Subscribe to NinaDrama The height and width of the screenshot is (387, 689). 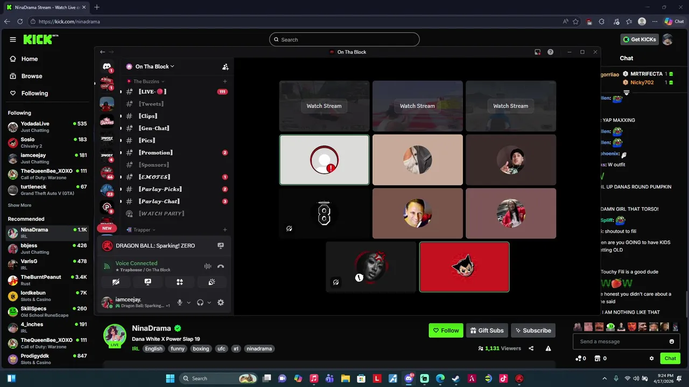pyautogui.click(x=533, y=331)
